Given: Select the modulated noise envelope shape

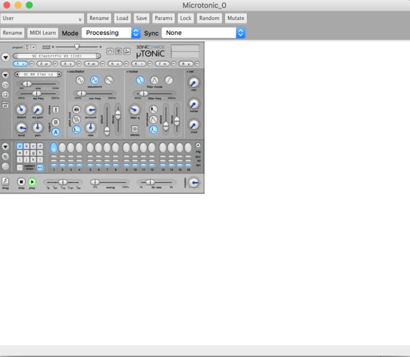Looking at the screenshot, I should (154, 130).
